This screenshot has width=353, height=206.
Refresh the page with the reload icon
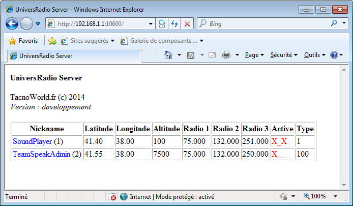click(174, 24)
